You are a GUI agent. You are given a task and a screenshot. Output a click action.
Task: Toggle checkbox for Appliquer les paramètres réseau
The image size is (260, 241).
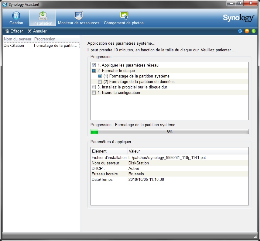click(x=94, y=65)
